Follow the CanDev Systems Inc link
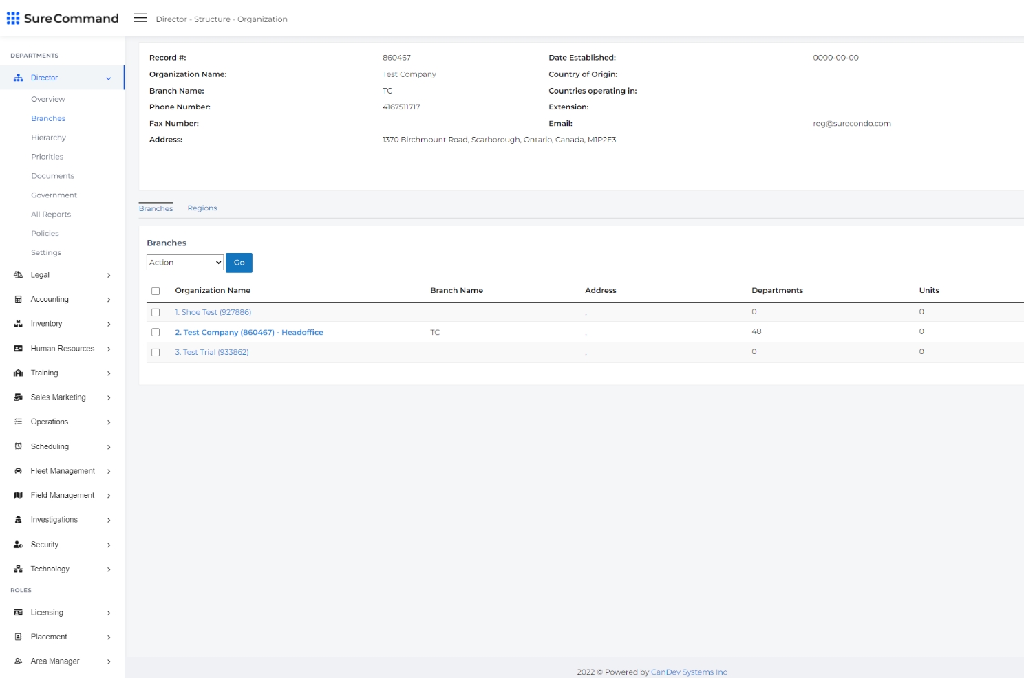 coord(688,672)
